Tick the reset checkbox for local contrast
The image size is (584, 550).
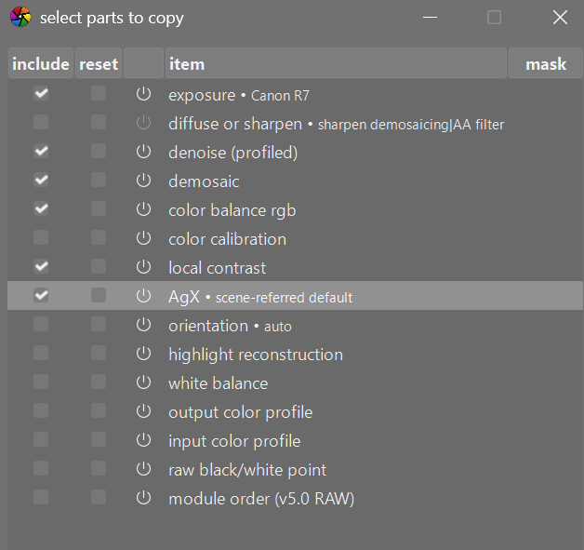point(99,267)
